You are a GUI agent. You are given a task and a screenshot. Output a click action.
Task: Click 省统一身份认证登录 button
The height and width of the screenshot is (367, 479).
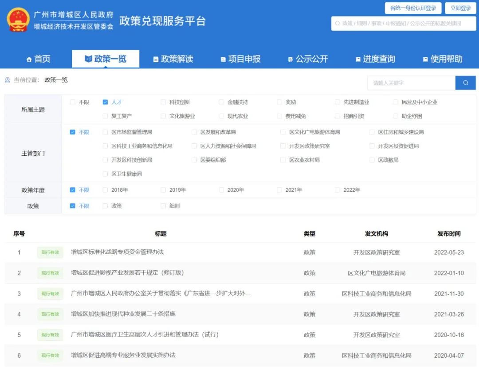(413, 8)
